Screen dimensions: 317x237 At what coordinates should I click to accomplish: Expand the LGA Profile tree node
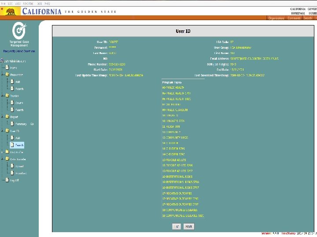coord(2,152)
